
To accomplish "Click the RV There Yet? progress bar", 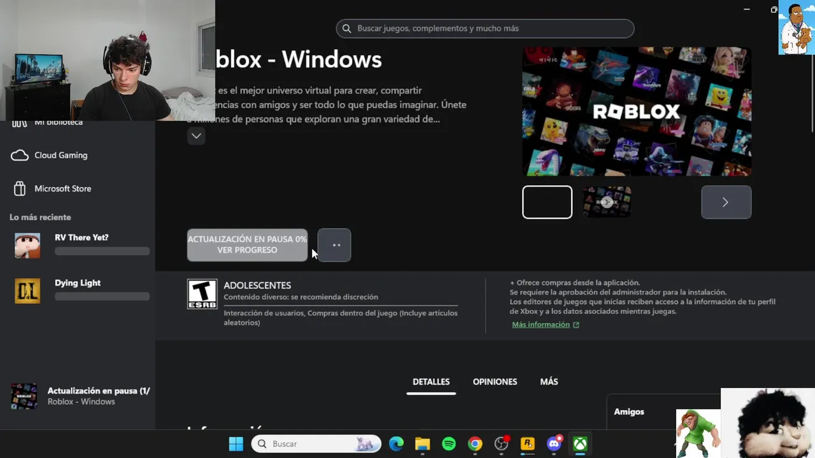I will point(102,251).
